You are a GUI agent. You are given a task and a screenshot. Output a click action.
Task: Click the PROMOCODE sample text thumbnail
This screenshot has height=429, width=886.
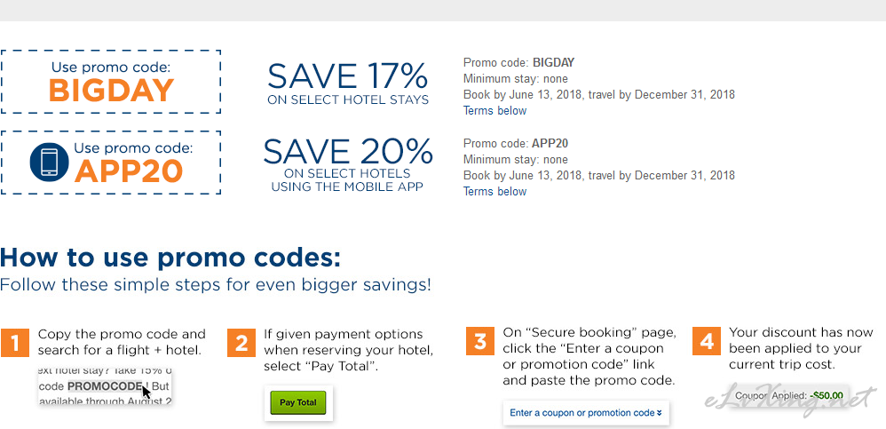point(105,386)
